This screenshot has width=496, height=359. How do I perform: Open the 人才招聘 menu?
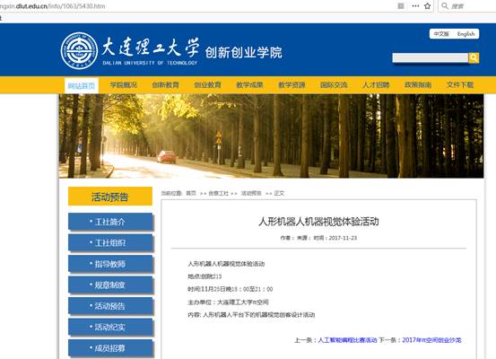pyautogui.click(x=376, y=85)
